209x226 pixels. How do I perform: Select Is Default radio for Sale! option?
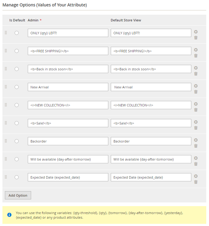[16, 123]
